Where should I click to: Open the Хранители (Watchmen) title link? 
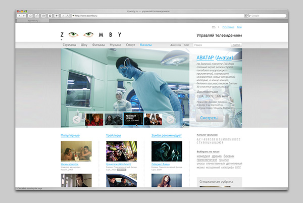pos(119,164)
